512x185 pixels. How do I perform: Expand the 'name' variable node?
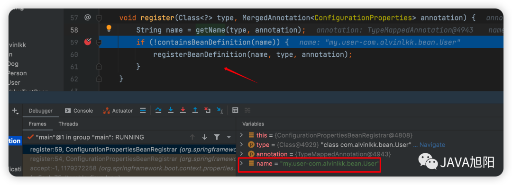pos(242,163)
